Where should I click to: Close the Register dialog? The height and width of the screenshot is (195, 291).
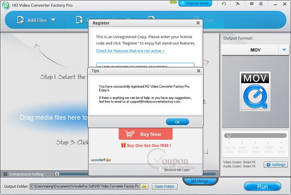(198, 23)
